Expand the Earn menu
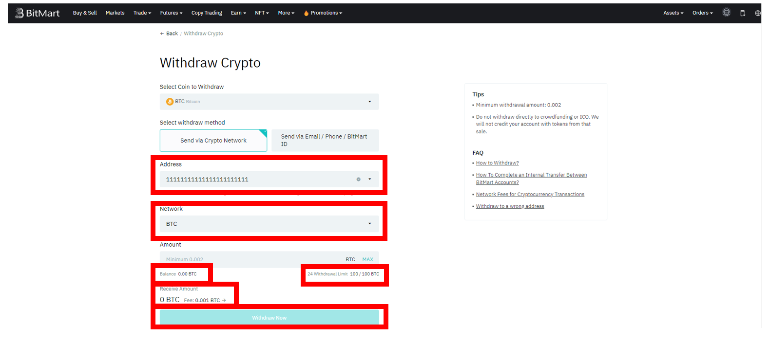The height and width of the screenshot is (343, 770). click(x=238, y=13)
